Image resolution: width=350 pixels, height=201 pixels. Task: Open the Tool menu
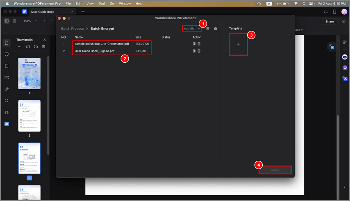(102, 4)
